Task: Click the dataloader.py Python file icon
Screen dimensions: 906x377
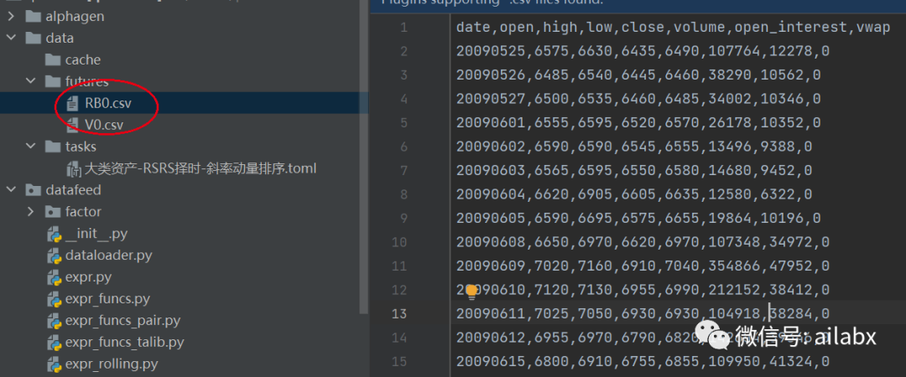Action: pos(55,256)
